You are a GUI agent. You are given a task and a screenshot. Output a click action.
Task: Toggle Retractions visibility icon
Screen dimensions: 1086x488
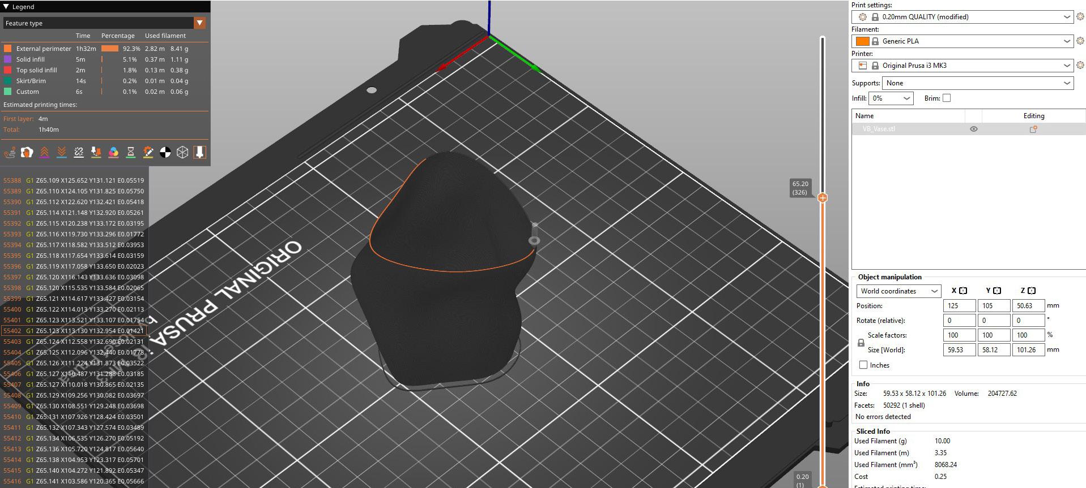tap(44, 152)
